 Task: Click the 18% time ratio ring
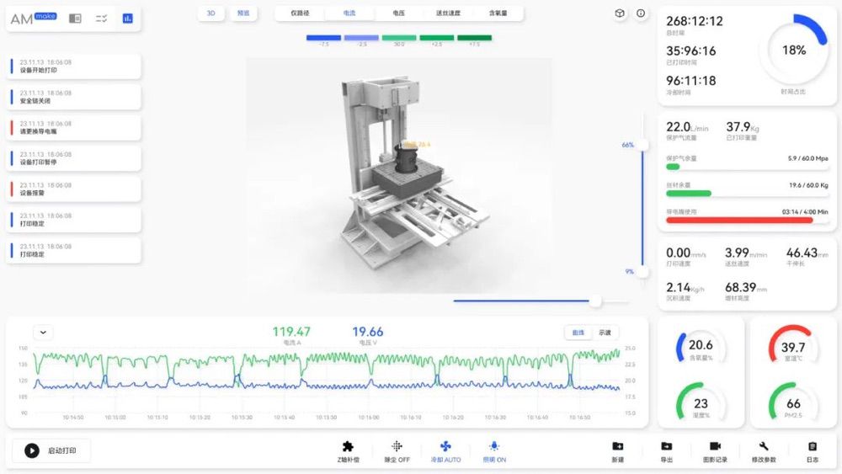tap(794, 50)
